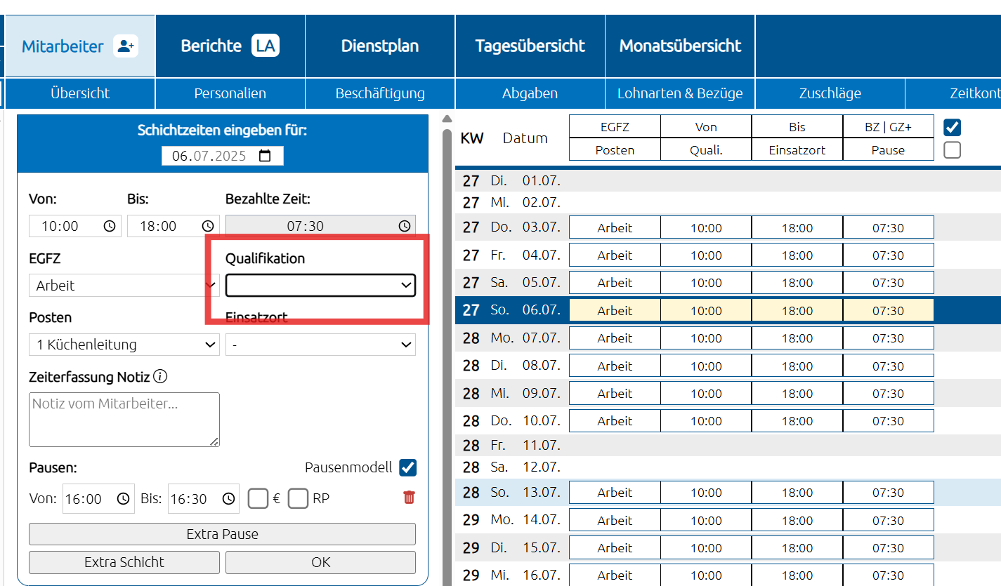Open the Lohnarten & Bezüge subtab

pyautogui.click(x=679, y=93)
